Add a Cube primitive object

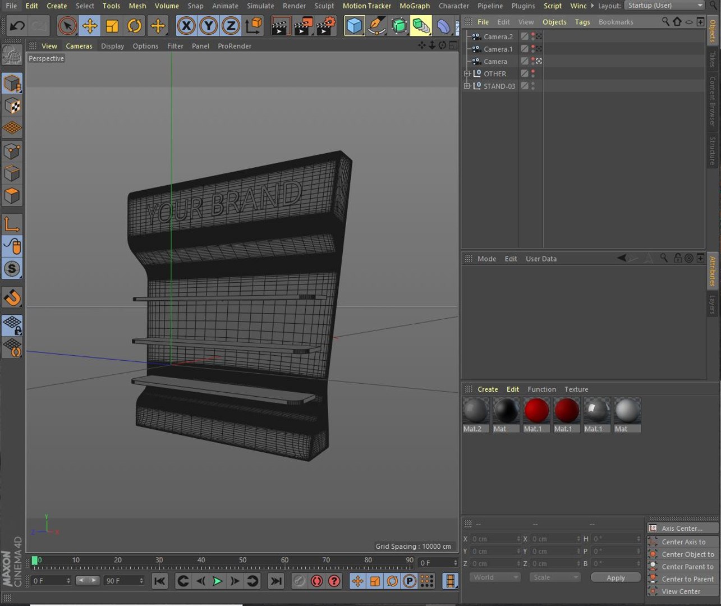354,26
